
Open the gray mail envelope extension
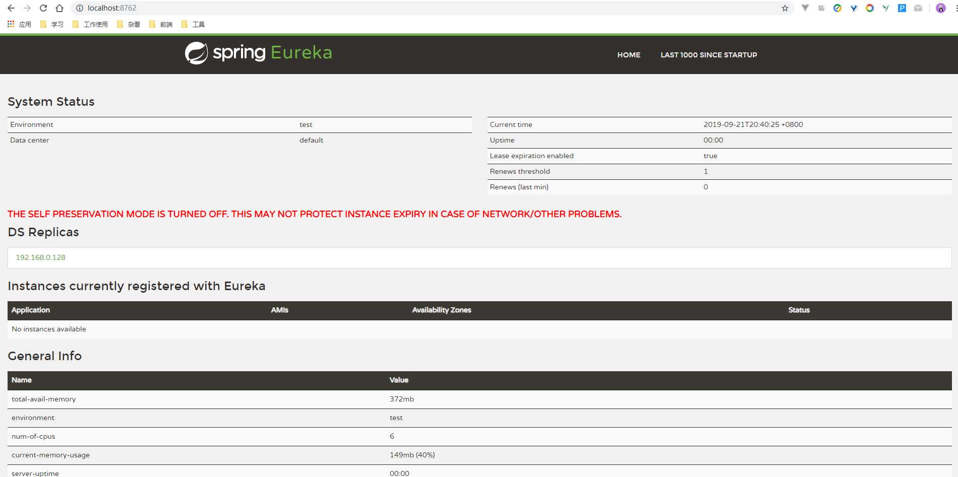coord(918,8)
